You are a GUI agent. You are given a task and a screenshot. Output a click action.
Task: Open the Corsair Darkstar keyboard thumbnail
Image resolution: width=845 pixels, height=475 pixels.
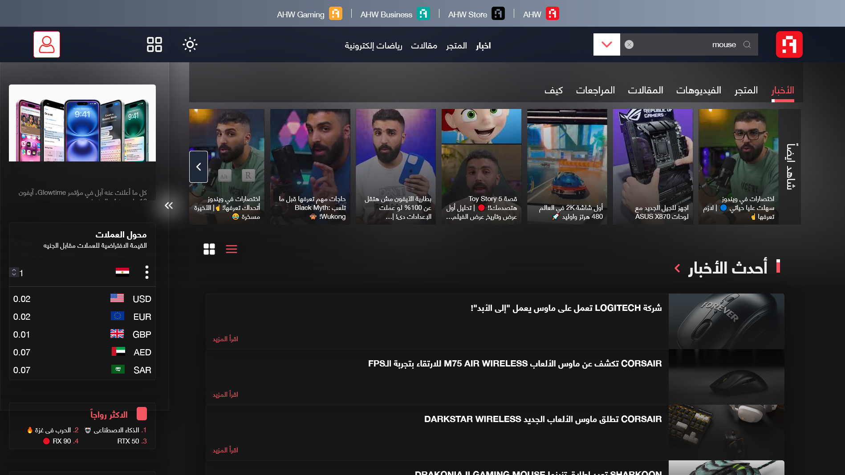coord(727,432)
